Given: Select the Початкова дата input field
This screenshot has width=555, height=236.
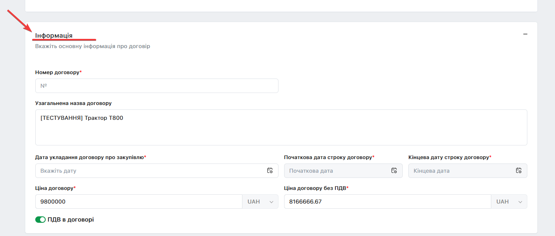Looking at the screenshot, I should pyautogui.click(x=343, y=171).
